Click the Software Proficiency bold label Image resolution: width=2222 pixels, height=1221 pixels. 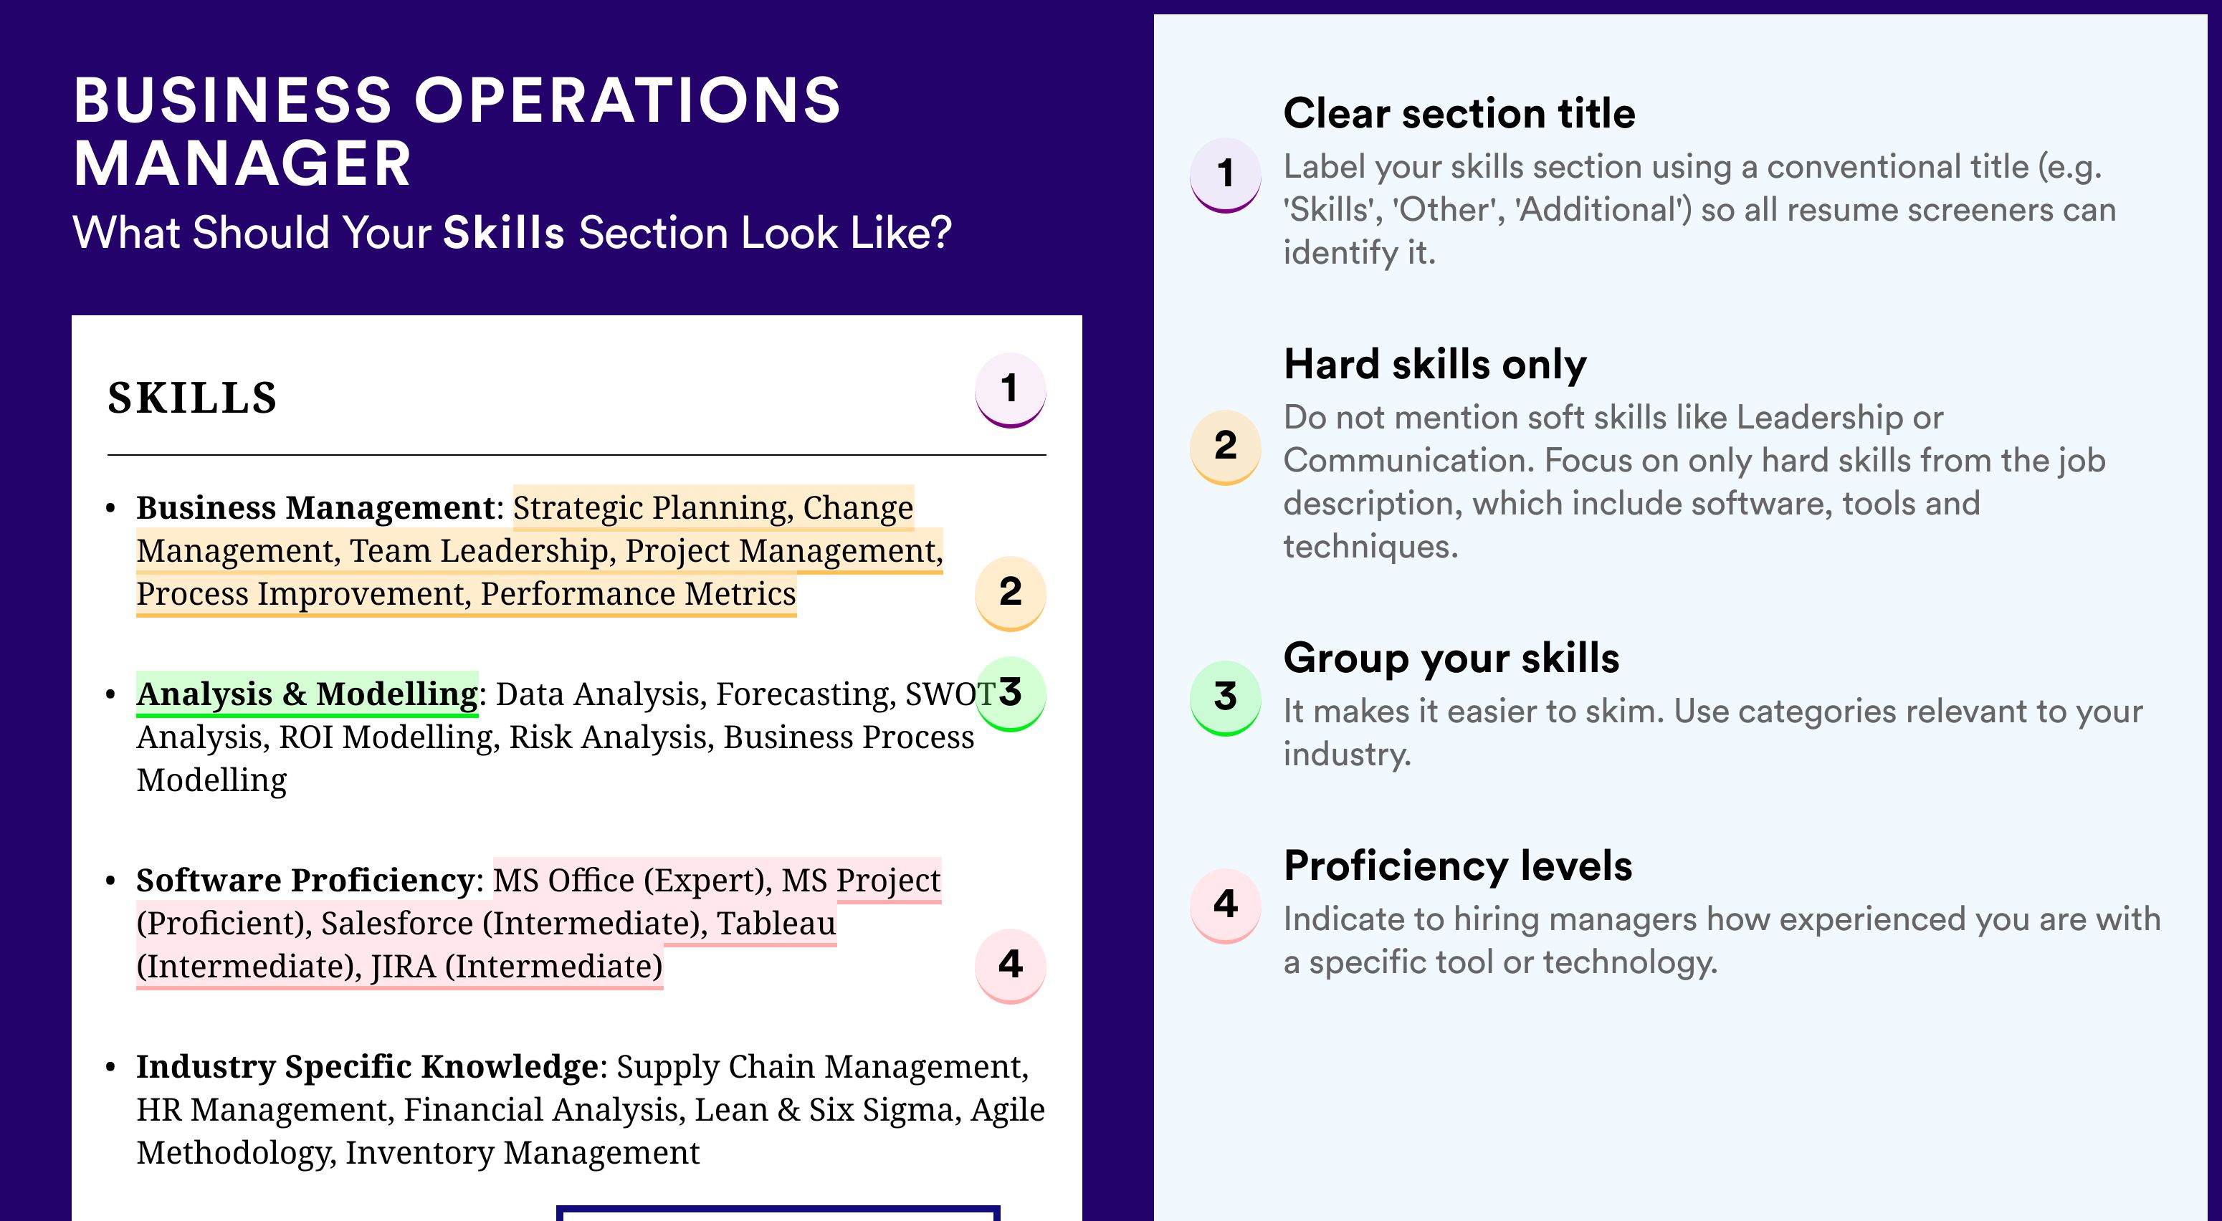[x=305, y=879]
